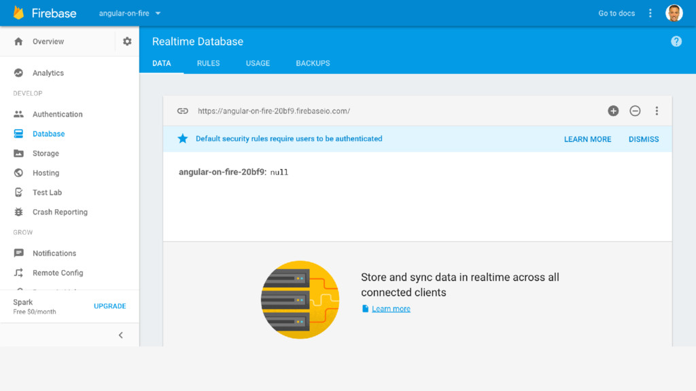This screenshot has height=391, width=696.
Task: Expand all nodes with the plus icon
Action: coord(613,111)
